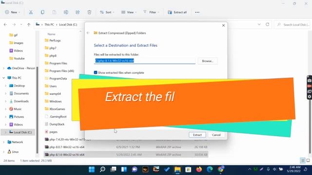Open the address bar history dropdown
This screenshot has width=312, height=175.
point(259,24)
